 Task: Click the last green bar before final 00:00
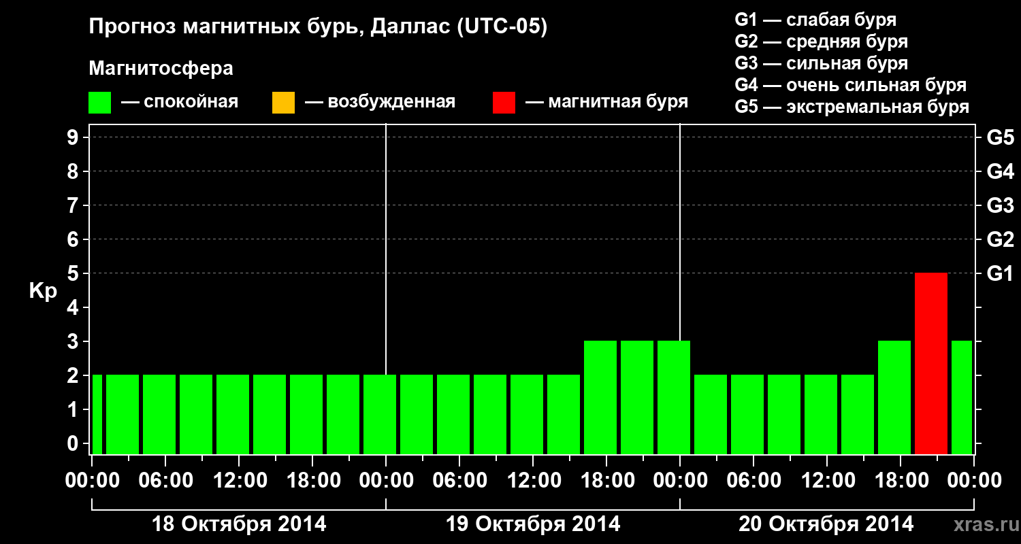(x=962, y=397)
